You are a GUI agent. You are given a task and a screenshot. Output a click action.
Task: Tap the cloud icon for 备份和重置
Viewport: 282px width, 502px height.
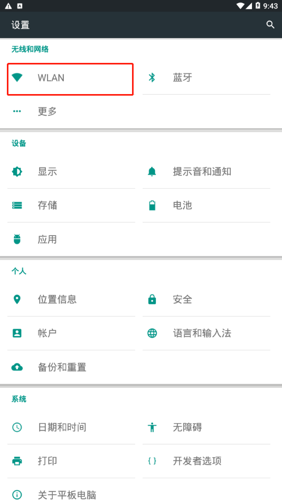[x=17, y=367]
